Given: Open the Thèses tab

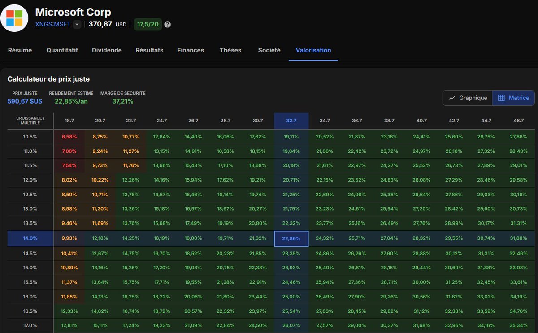Looking at the screenshot, I should pyautogui.click(x=230, y=50).
